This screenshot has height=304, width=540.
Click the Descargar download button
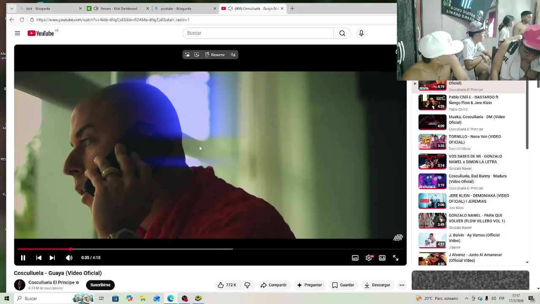(377, 285)
